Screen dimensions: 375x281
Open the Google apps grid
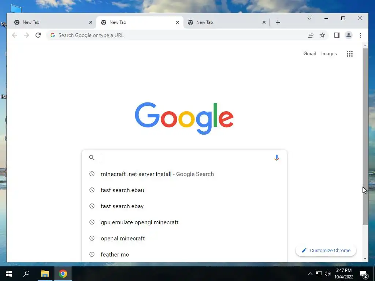click(350, 54)
